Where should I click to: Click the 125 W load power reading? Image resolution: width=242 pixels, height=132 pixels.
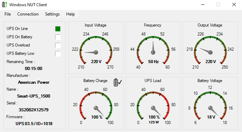click(x=154, y=122)
